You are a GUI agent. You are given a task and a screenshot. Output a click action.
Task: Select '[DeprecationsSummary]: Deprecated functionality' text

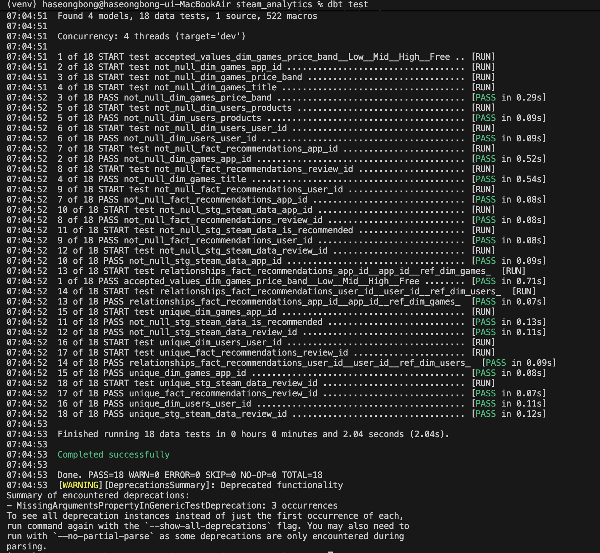pyautogui.click(x=224, y=485)
